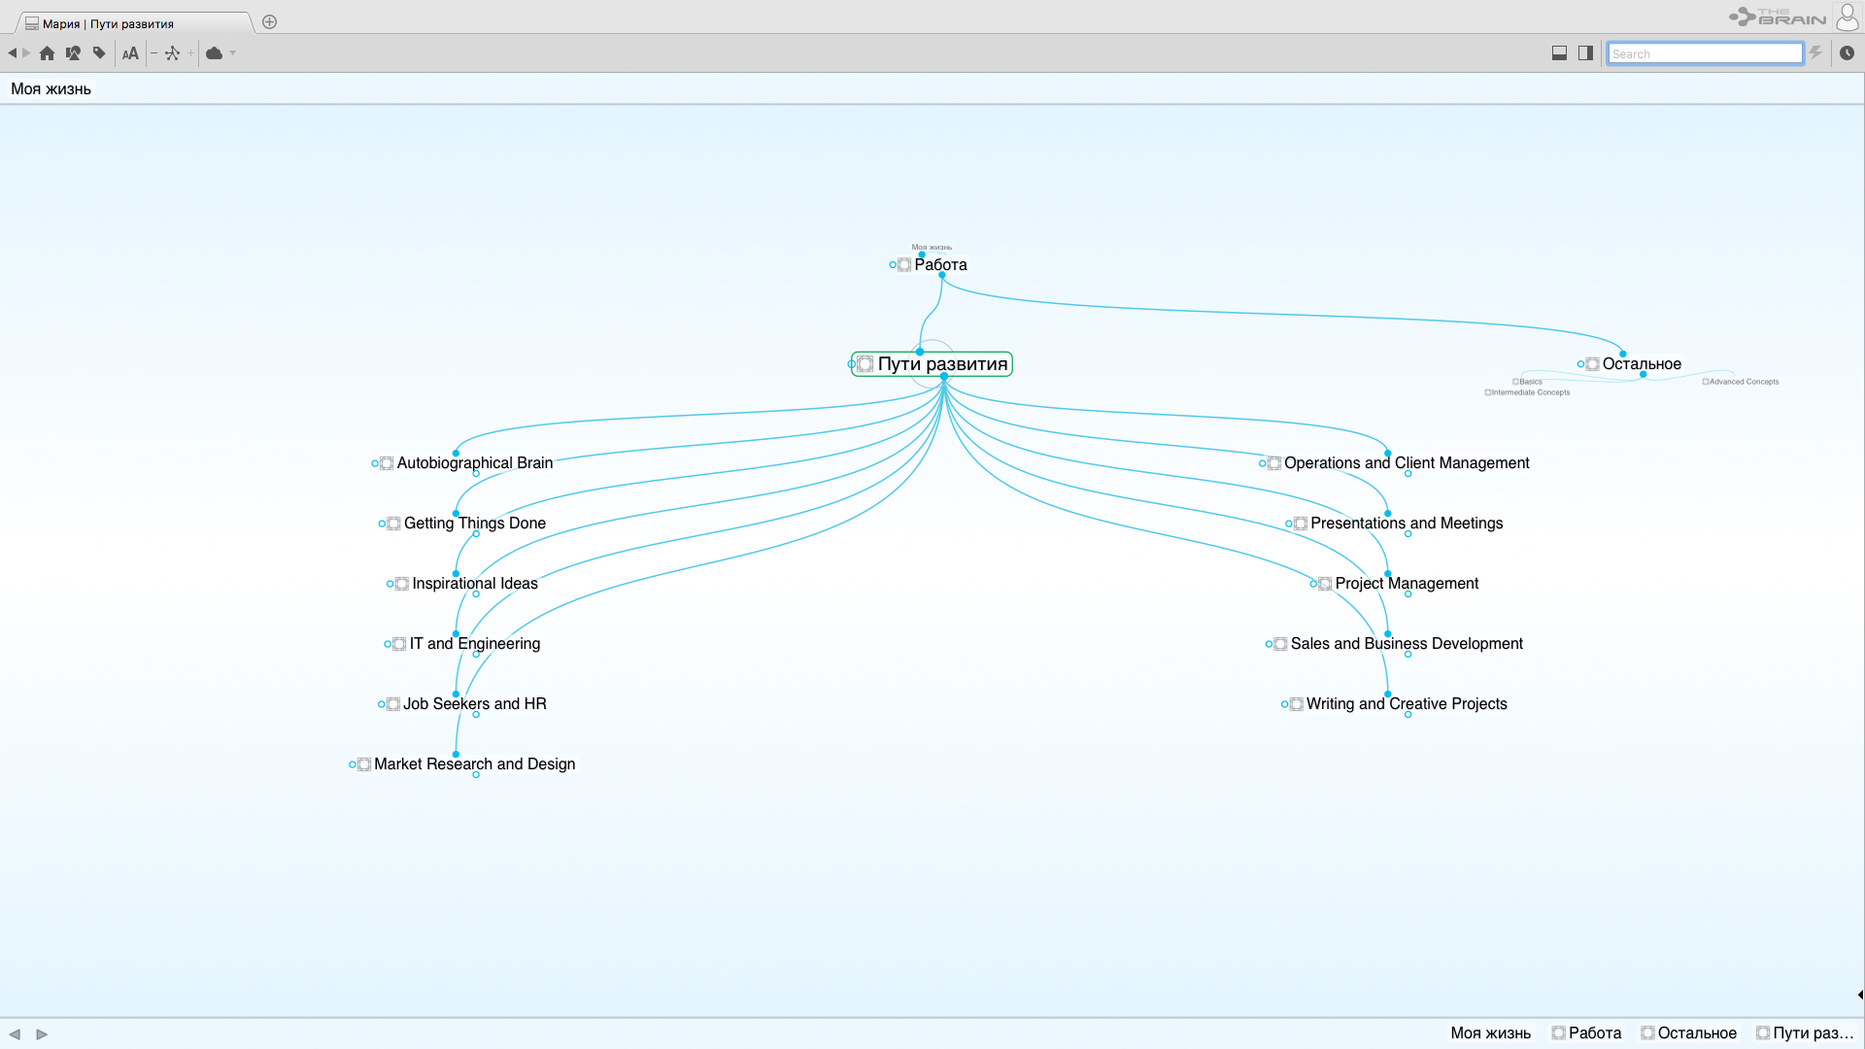Screen dimensions: 1865x1049
Task: Click the plus button to expand the plex
Action: 190,53
